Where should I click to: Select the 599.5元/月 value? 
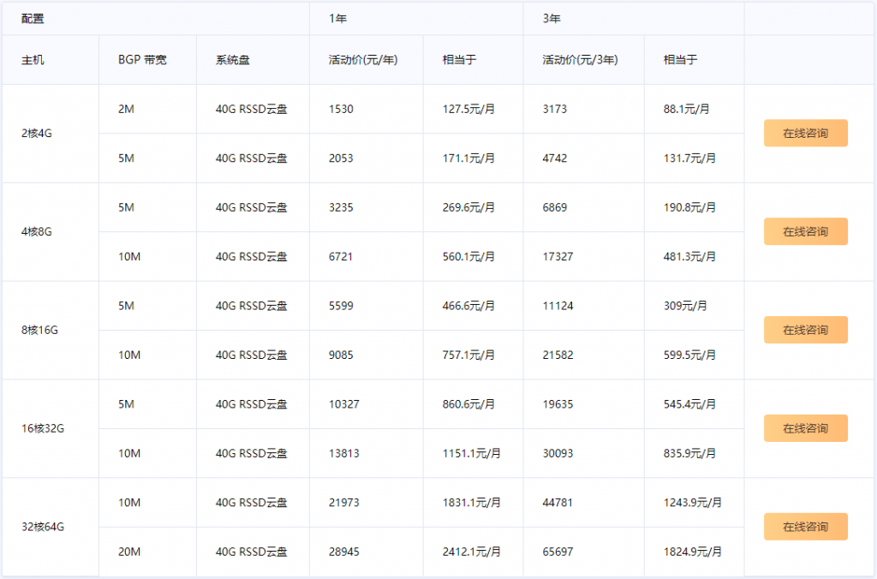689,355
